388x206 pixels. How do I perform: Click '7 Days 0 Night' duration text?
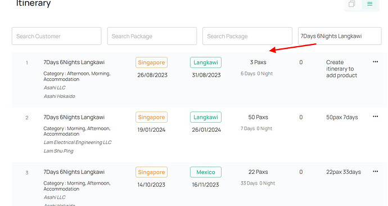(256, 128)
